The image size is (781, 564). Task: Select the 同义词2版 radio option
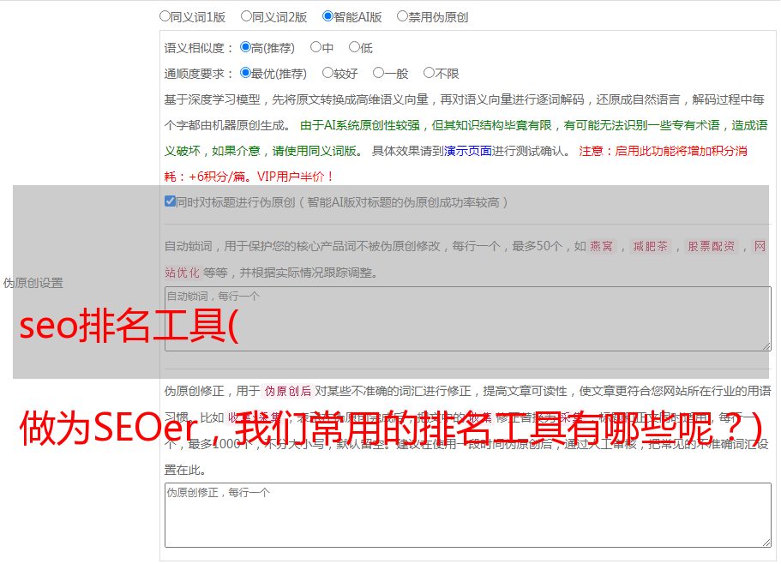point(246,16)
